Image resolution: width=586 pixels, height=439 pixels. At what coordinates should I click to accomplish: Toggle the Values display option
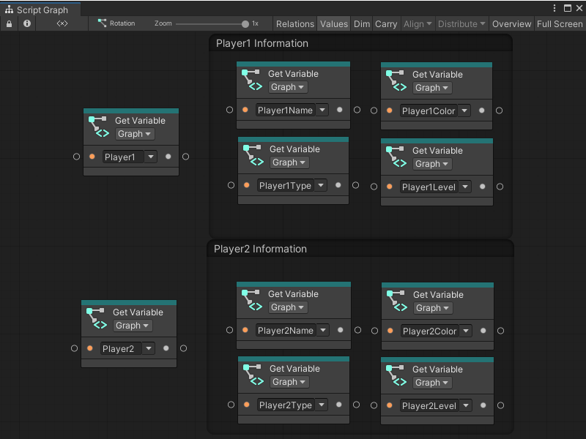click(334, 23)
